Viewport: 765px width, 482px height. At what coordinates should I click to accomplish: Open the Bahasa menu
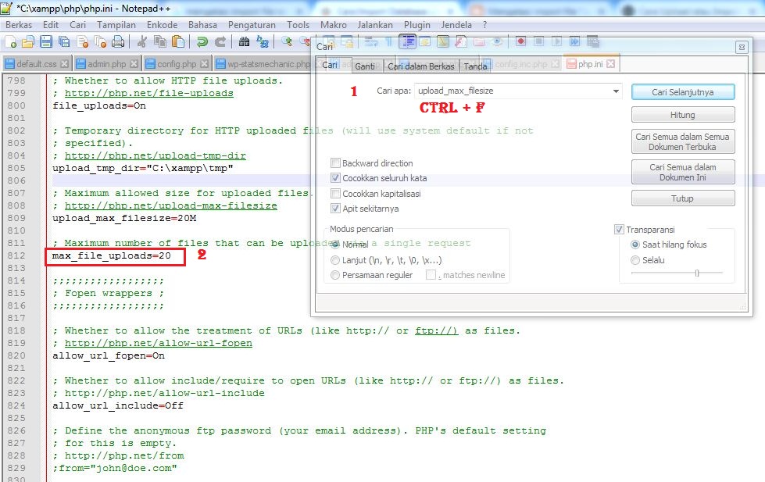202,25
